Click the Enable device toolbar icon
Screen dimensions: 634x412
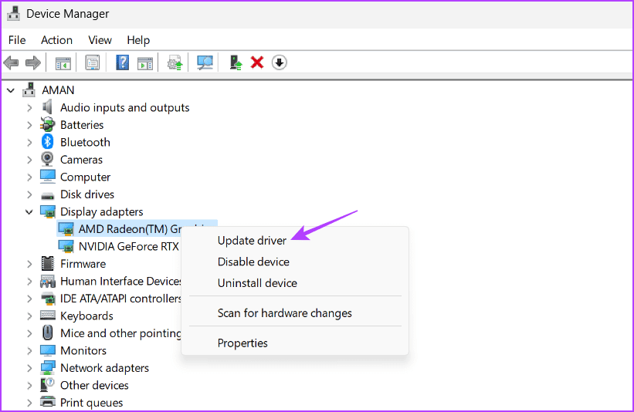coord(236,62)
